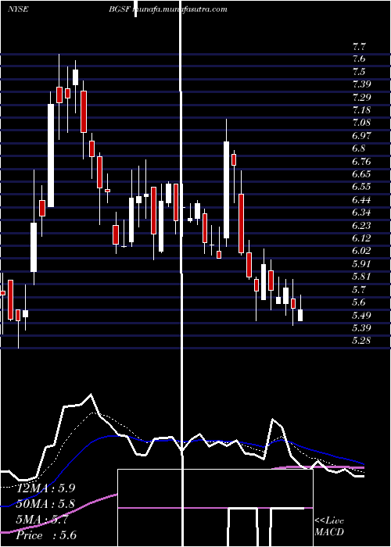Select the 6.12 price axis label
Screen dimensions: 391x547
[361, 238]
